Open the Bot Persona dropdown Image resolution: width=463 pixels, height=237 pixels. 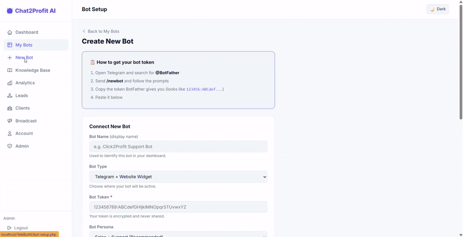click(x=178, y=235)
